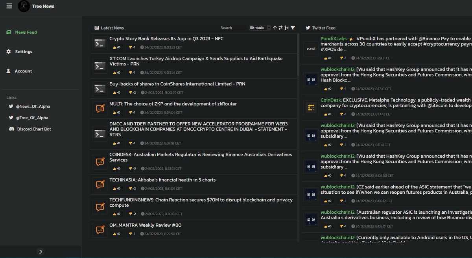The height and width of the screenshot is (258, 472).
Task: Click timestamp 24/02/2023, 9:03:33 CET
Action: point(161,47)
